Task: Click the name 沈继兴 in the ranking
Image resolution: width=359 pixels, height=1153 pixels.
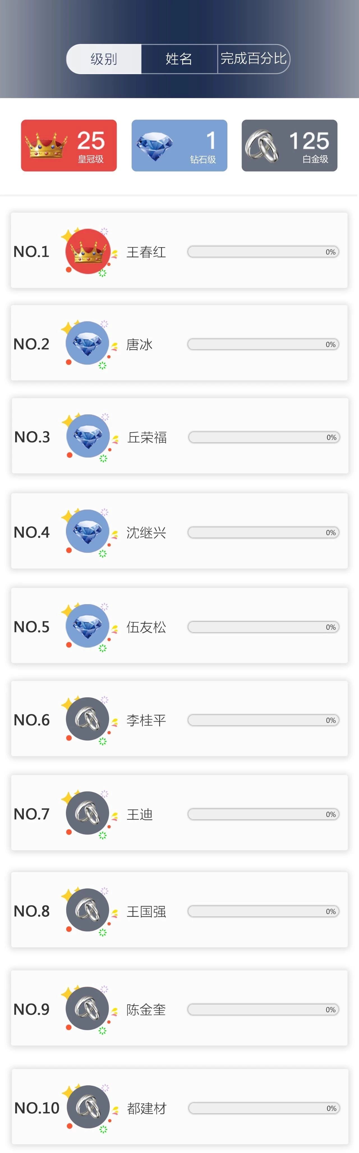Action: (x=146, y=533)
